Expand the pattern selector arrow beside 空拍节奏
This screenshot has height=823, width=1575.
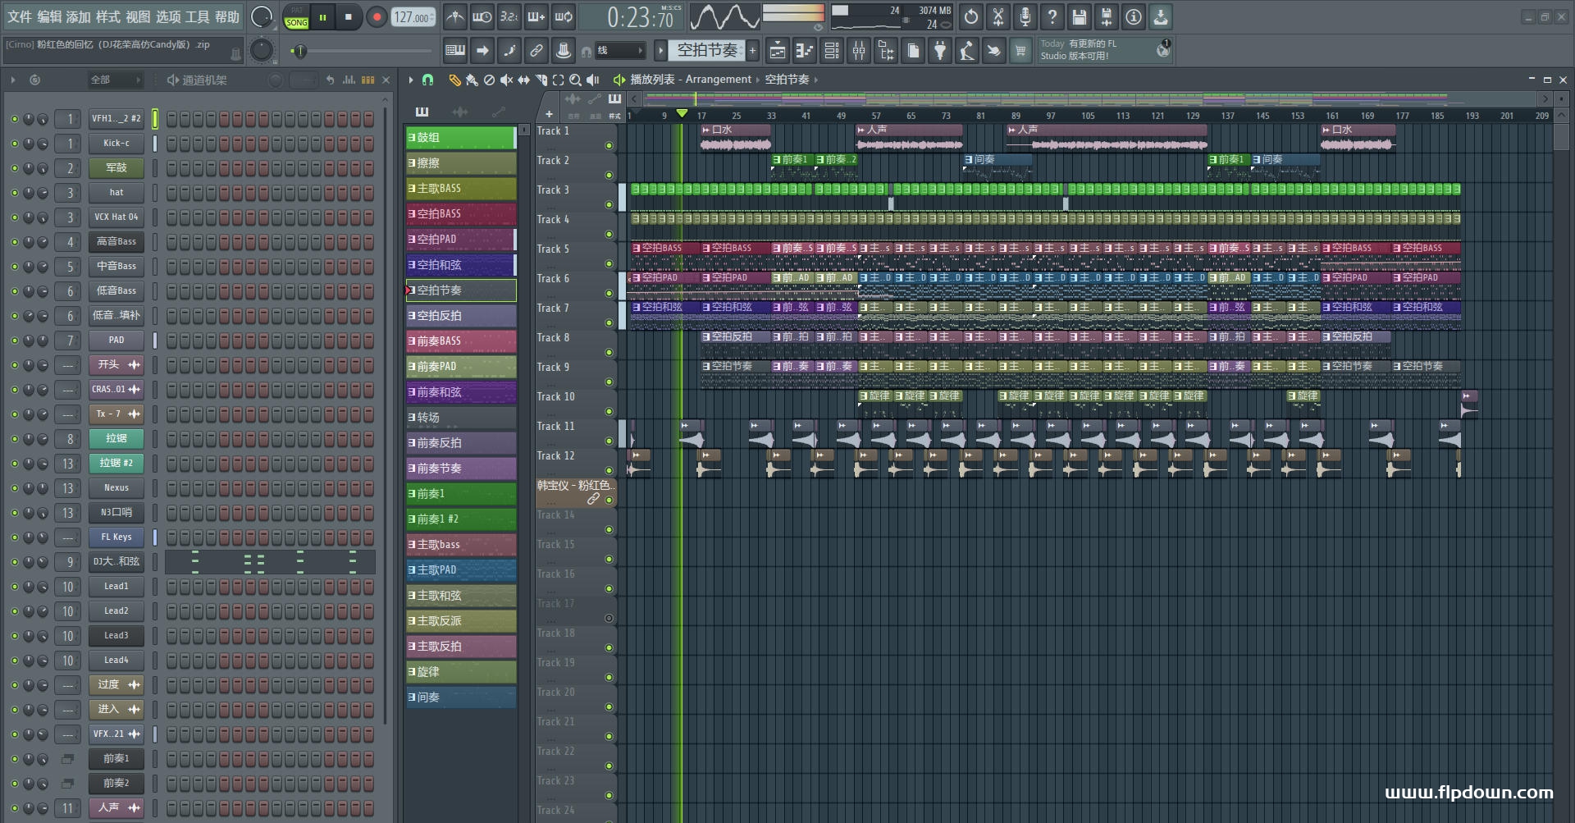click(660, 51)
